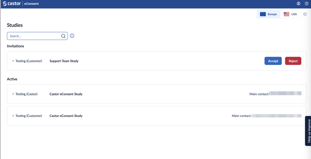Click the Main contact text in the Testing (Castor) row

tap(259, 94)
